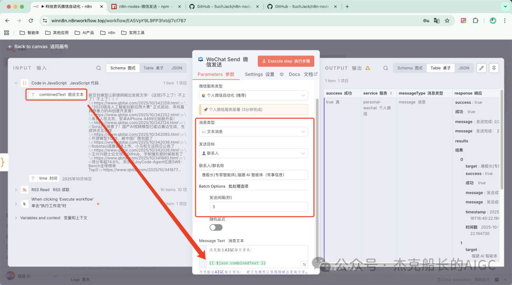Open tab list chevron in Chrome
The width and height of the screenshot is (512, 285).
[x=505, y=7]
